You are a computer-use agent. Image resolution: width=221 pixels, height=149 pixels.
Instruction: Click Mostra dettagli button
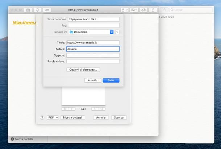pos(72,117)
